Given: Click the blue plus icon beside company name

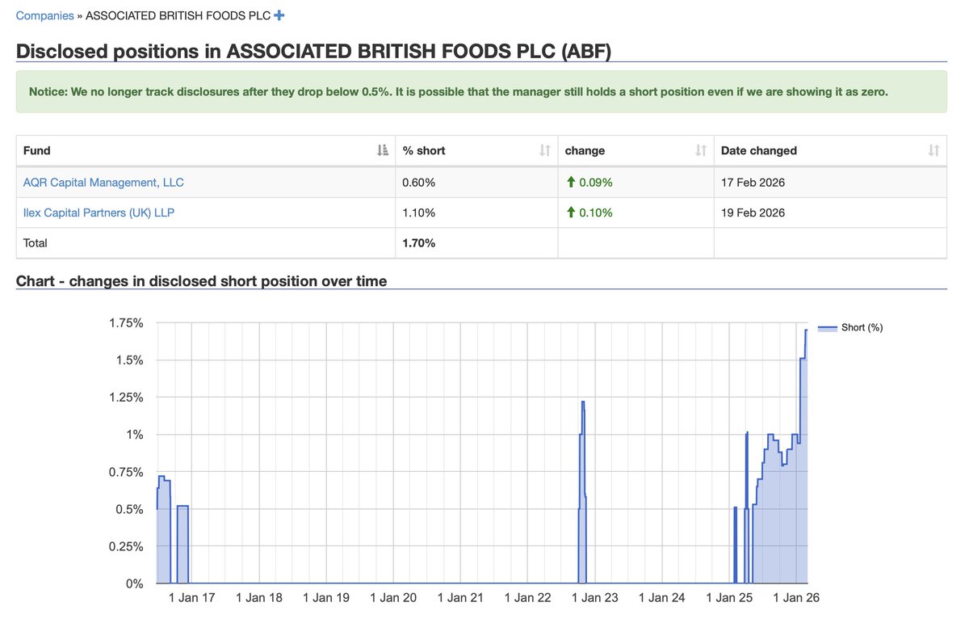Looking at the screenshot, I should point(279,15).
